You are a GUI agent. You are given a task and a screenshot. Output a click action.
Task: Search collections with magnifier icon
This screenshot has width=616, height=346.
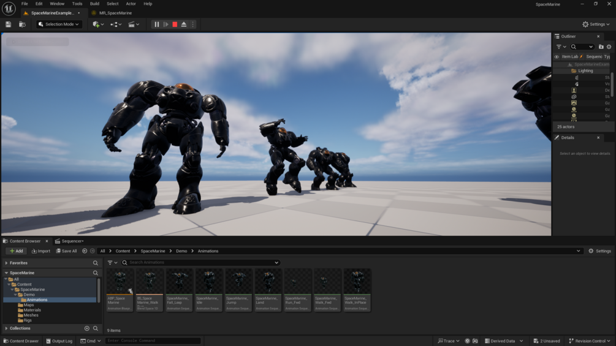click(x=96, y=328)
